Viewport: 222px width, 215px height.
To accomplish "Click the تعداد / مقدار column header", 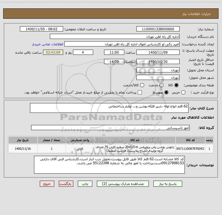I will click(52, 140).
